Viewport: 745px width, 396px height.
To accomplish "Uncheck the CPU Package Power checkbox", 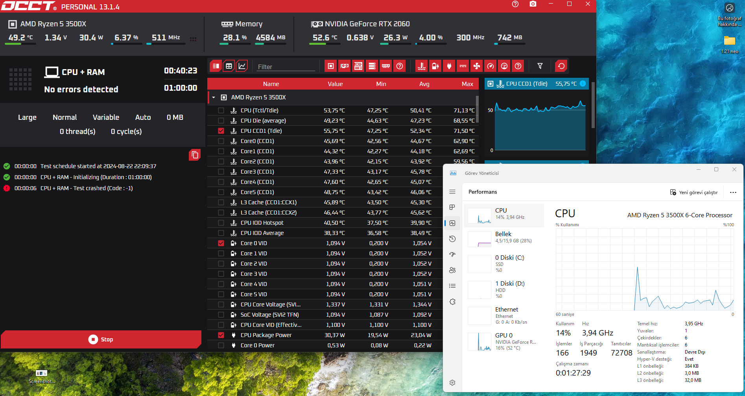I will point(221,335).
